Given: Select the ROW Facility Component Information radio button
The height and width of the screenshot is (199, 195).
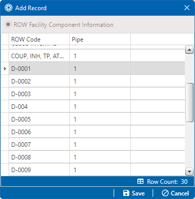Looking at the screenshot, I should pos(8,25).
